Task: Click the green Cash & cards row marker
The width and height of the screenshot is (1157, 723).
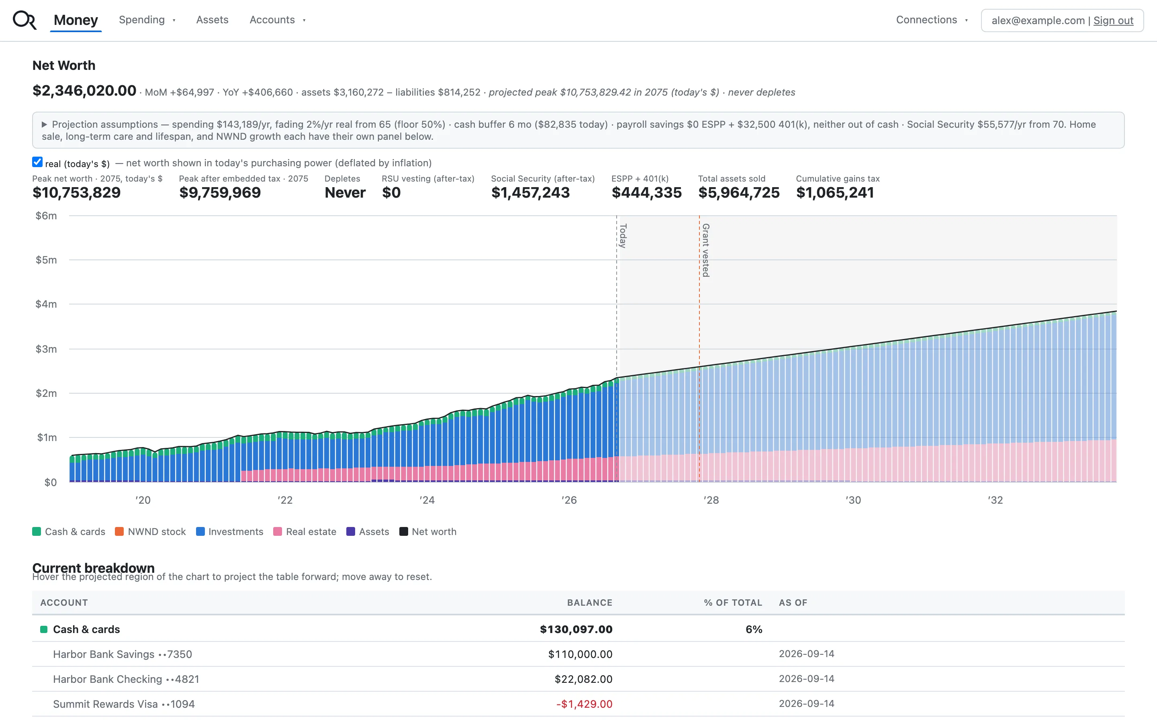Action: tap(43, 629)
